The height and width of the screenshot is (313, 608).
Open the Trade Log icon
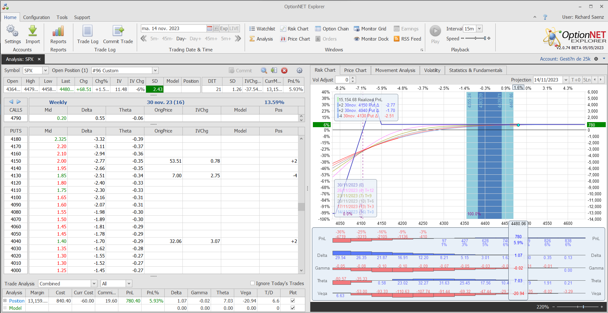88,31
